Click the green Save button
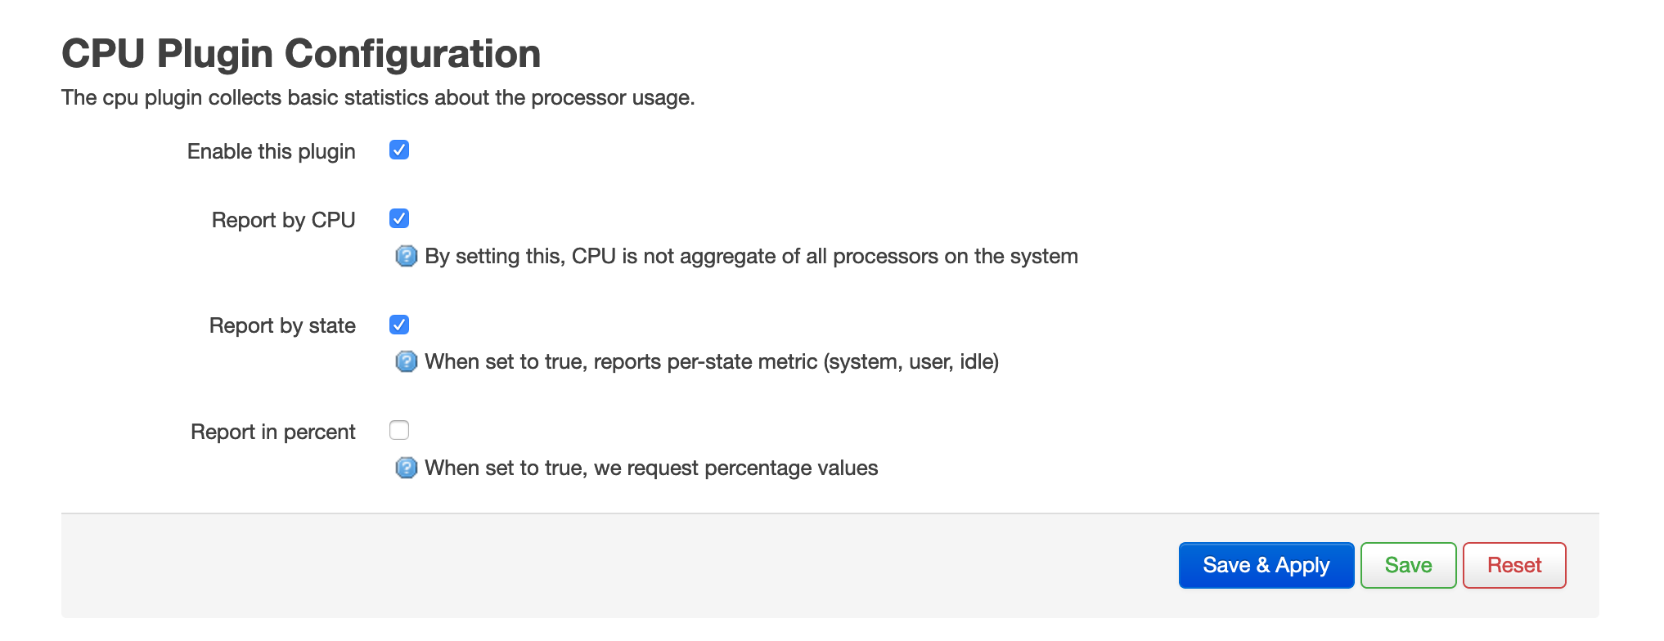 (1407, 565)
